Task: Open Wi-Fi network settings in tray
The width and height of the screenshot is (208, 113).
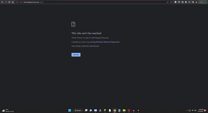Action: tap(193, 111)
